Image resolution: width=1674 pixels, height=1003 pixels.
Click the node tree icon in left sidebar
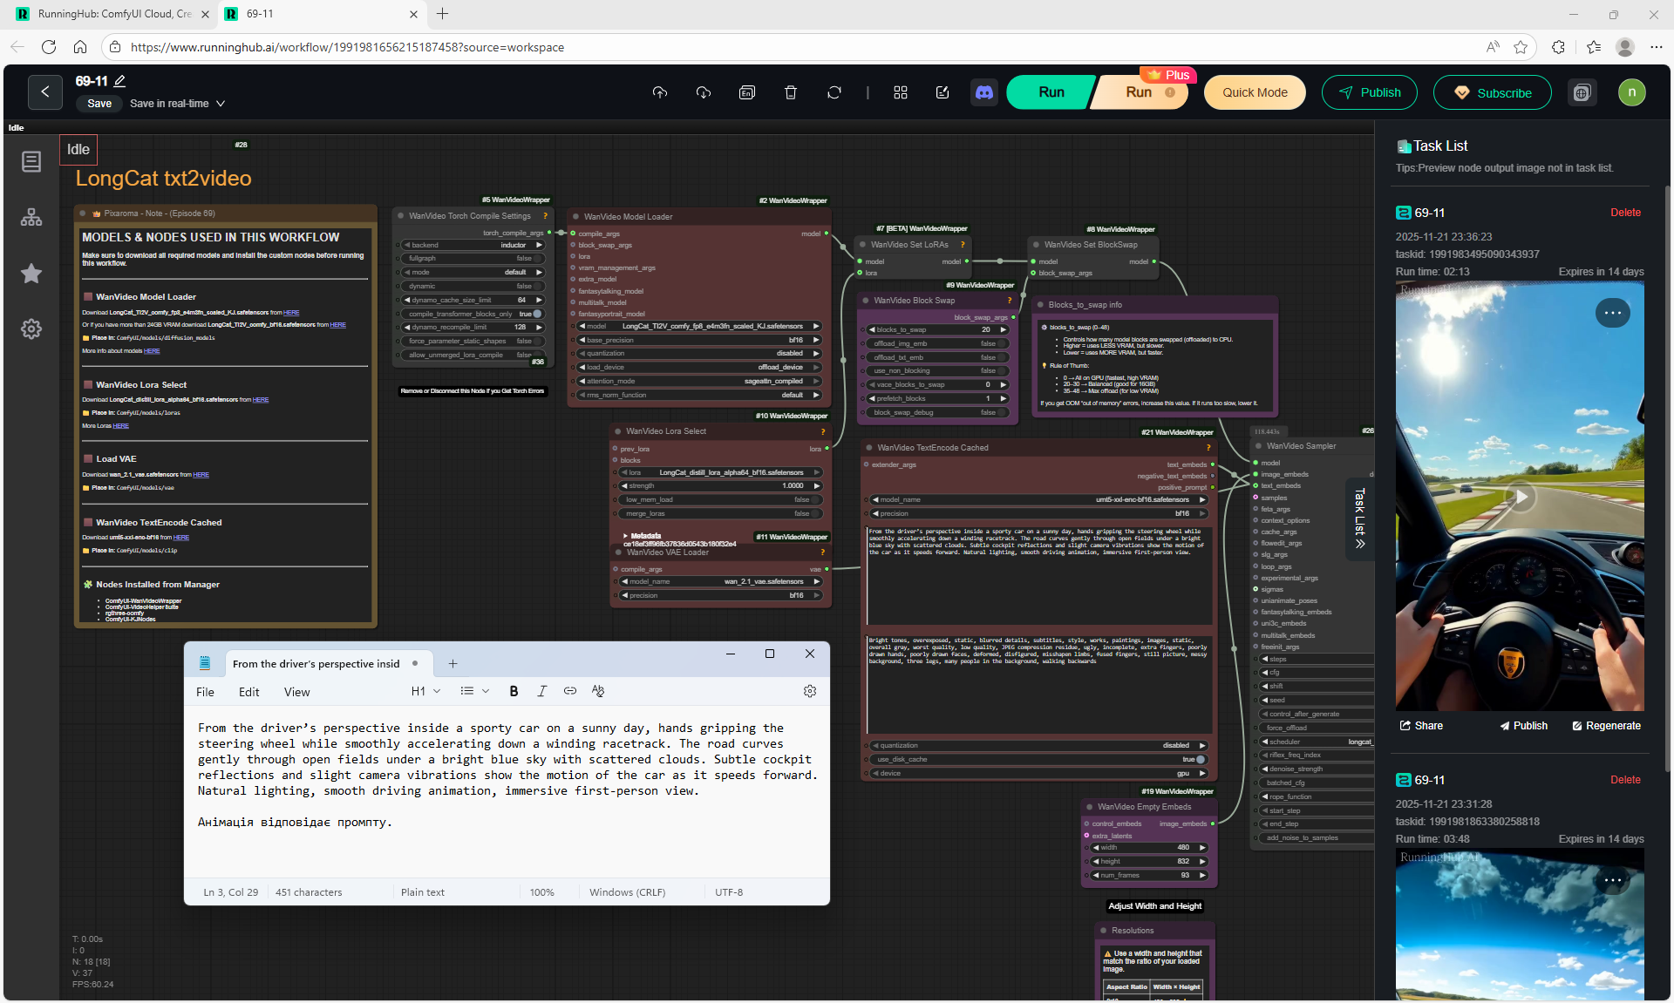click(x=31, y=217)
